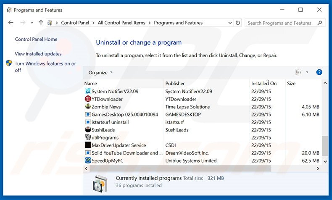This screenshot has width=332, height=200.
Task: Select the YTDownloader name entry
Action: click(x=107, y=99)
